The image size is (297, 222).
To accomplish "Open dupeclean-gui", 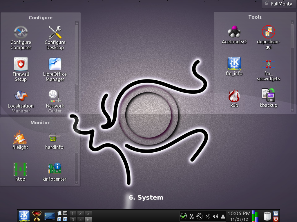I will (x=268, y=37).
